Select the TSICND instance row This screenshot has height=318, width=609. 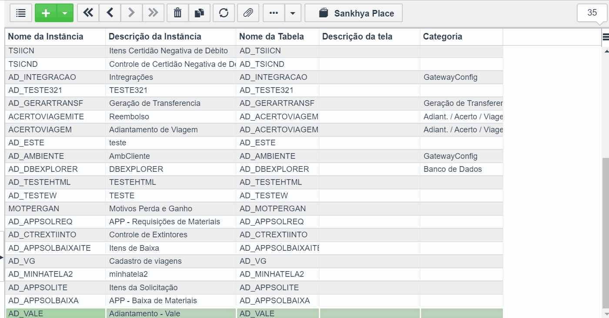tap(254, 64)
